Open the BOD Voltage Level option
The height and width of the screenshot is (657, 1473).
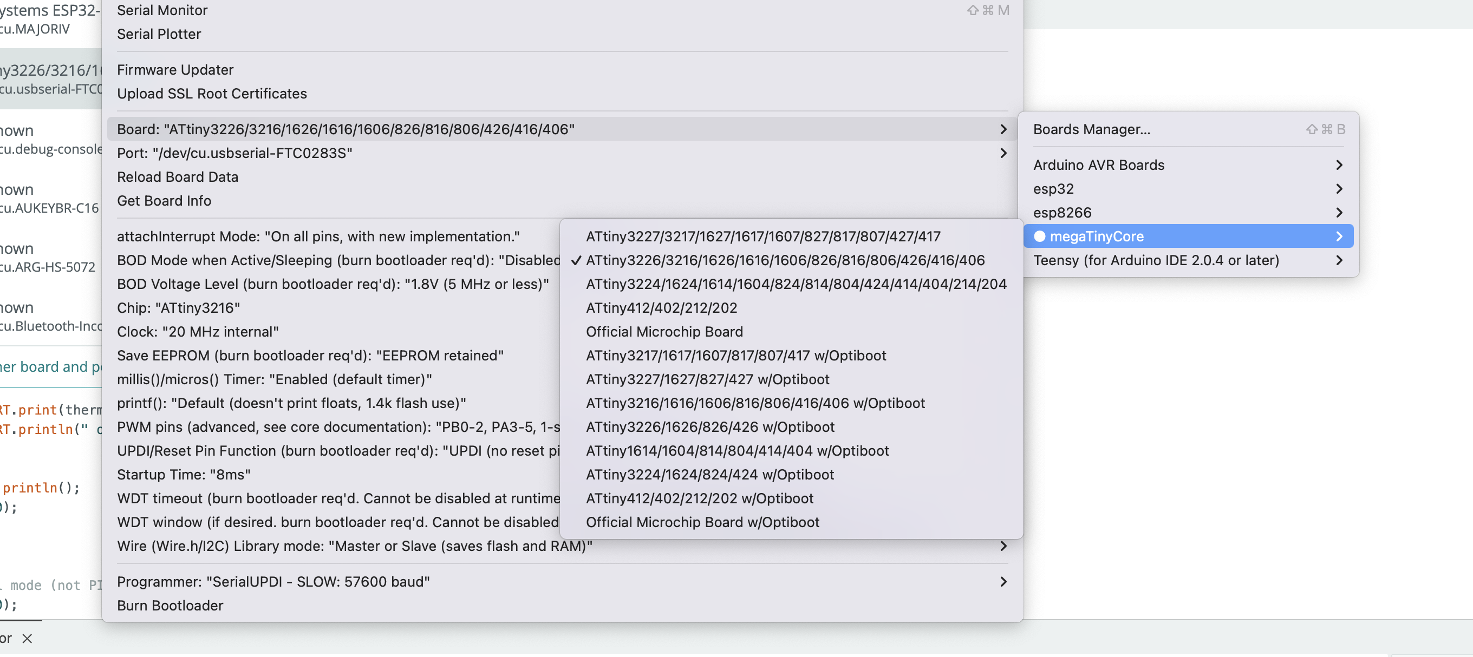(x=334, y=285)
